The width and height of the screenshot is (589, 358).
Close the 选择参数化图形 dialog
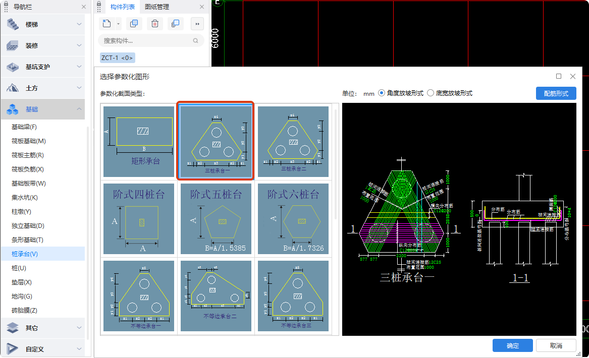coord(572,76)
